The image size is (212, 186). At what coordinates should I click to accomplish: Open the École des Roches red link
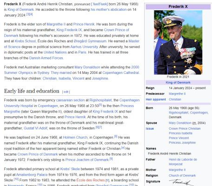coord(91,180)
